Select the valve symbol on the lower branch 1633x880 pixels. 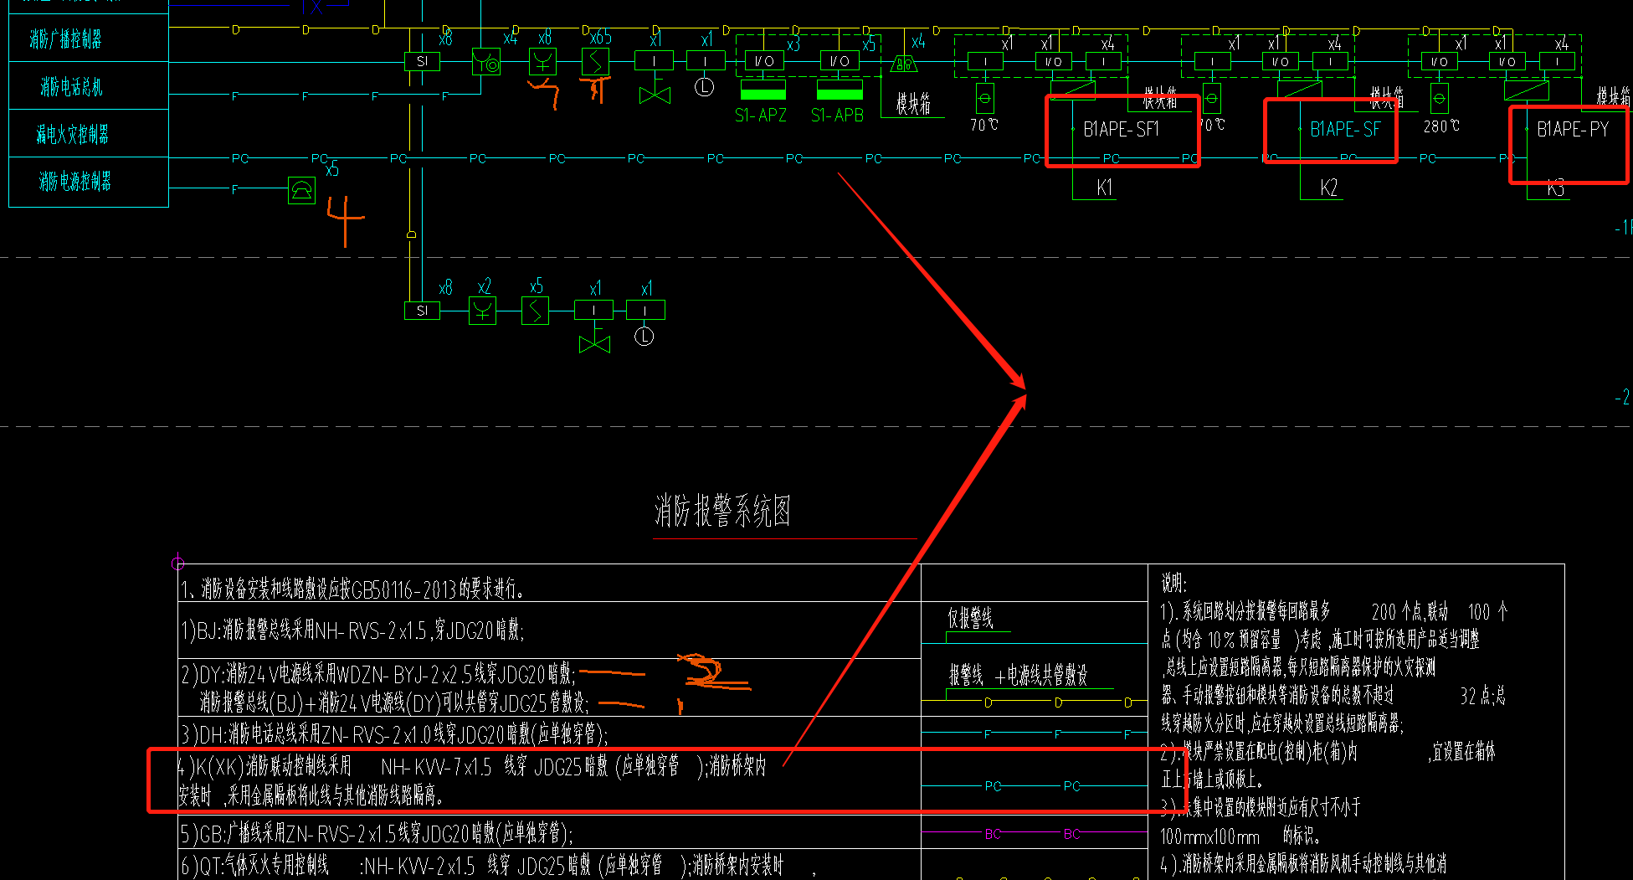[594, 343]
